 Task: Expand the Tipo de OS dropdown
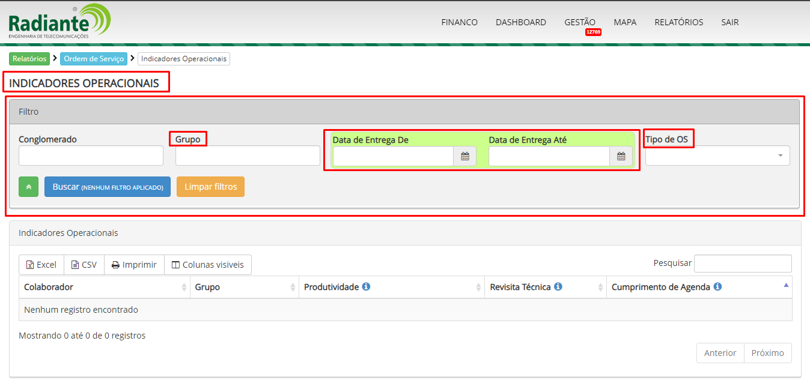[717, 155]
